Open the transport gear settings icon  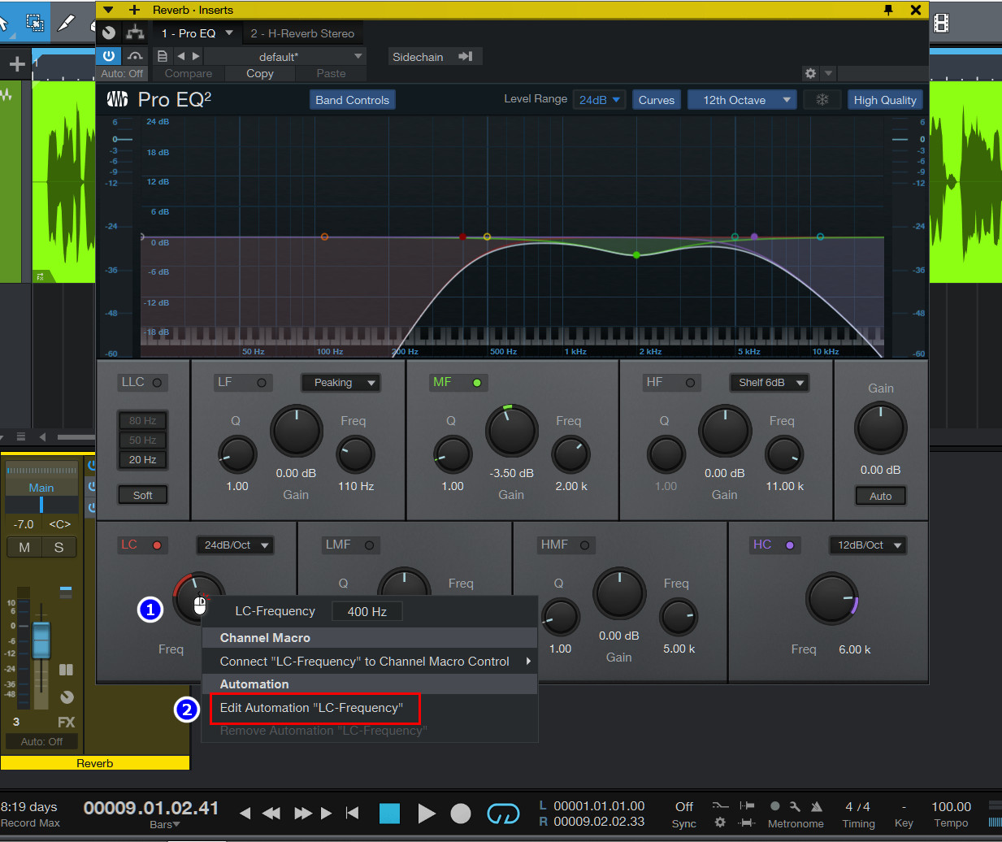pos(720,822)
